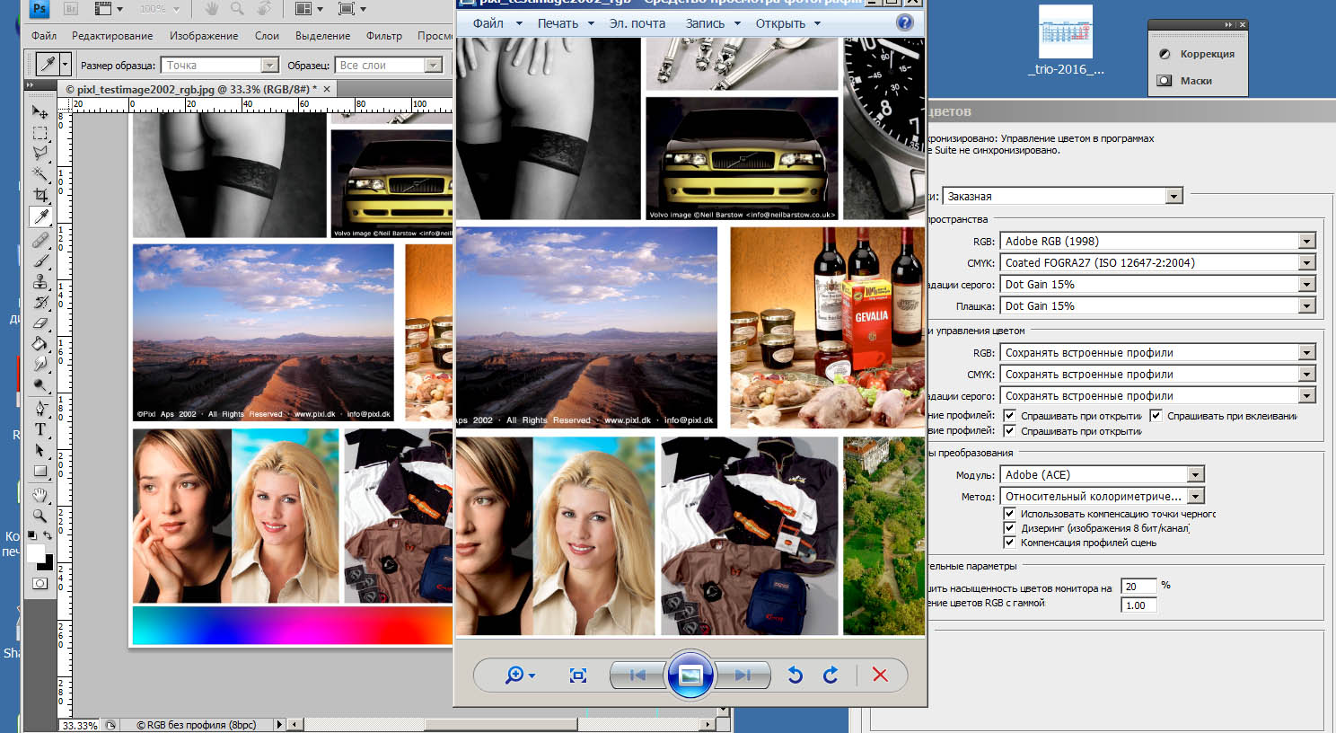Start slideshow with the round center button
The image size is (1336, 733).
point(690,675)
